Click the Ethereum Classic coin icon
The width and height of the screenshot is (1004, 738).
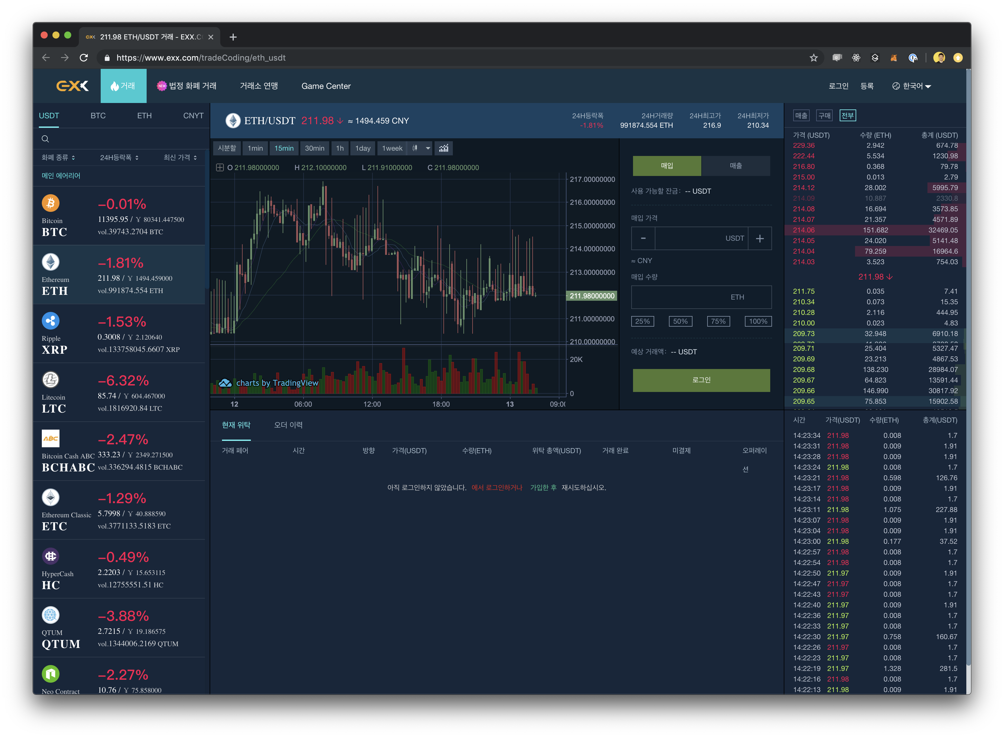click(x=51, y=497)
